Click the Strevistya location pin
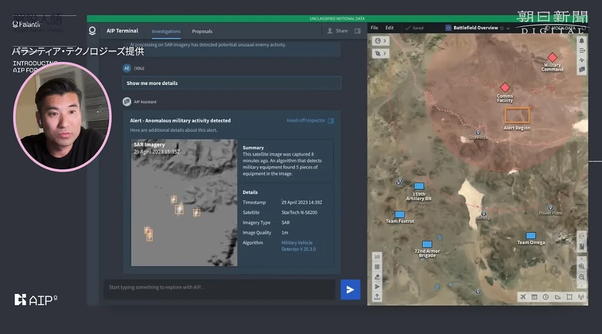The height and width of the screenshot is (334, 602). pos(478,133)
